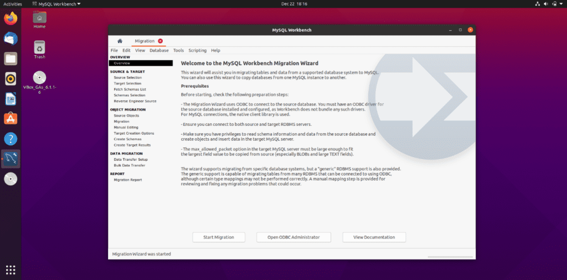Select the Manual Editing step
This screenshot has height=280, width=567.
[126, 128]
